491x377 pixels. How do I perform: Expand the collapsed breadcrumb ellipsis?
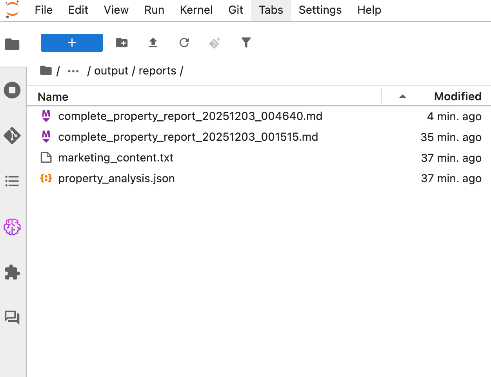point(73,71)
